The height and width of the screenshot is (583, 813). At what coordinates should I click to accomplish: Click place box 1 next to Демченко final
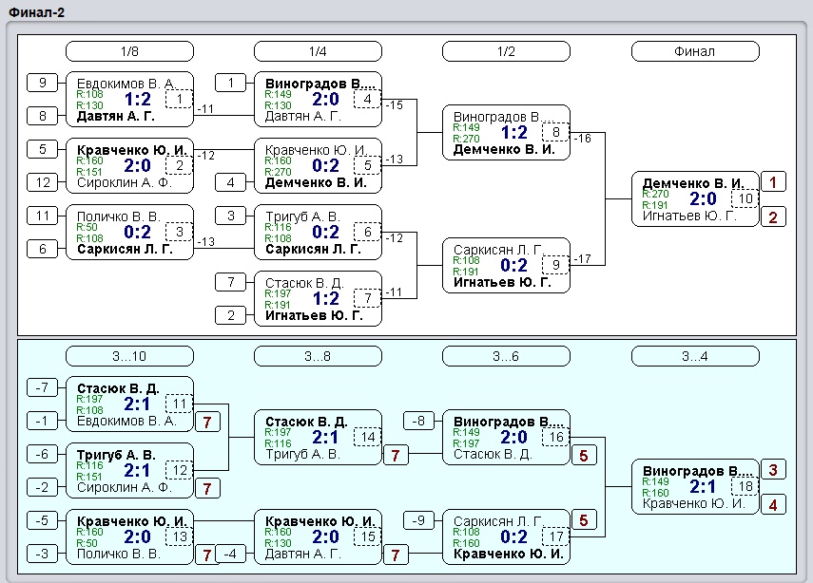[x=773, y=182]
